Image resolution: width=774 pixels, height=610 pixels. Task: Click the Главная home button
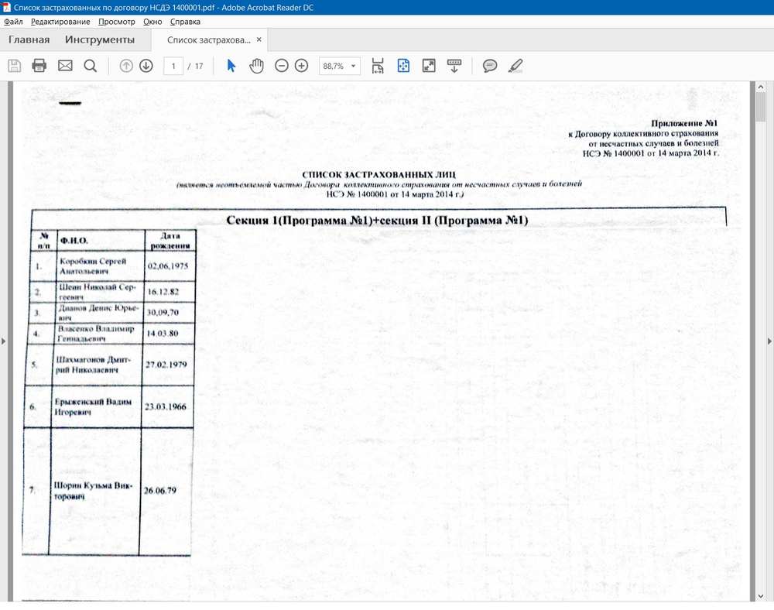click(29, 39)
